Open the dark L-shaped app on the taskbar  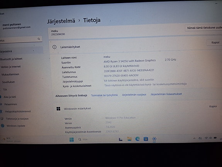click(120, 139)
